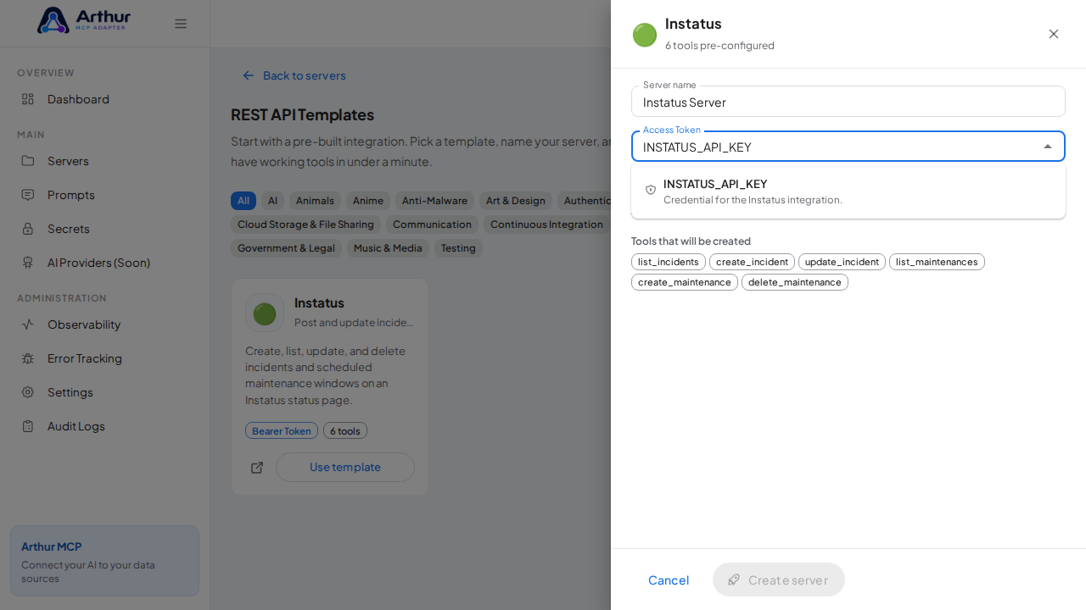Screen dimensions: 1086x610
Task: Click the Instatus template card title
Action: pyautogui.click(x=319, y=302)
